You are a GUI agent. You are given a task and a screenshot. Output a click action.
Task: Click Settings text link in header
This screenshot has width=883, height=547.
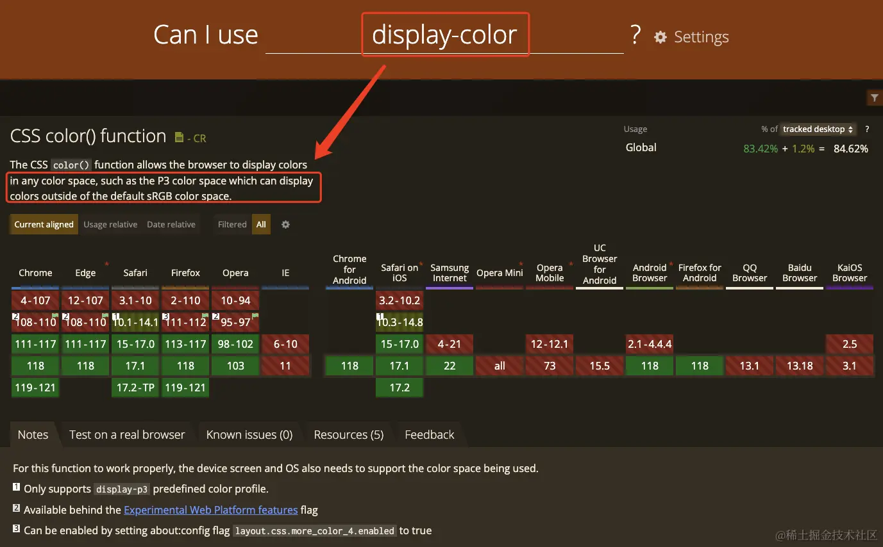pyautogui.click(x=702, y=37)
